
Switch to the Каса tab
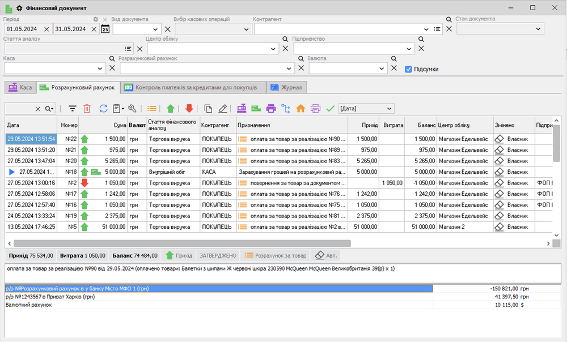20,88
